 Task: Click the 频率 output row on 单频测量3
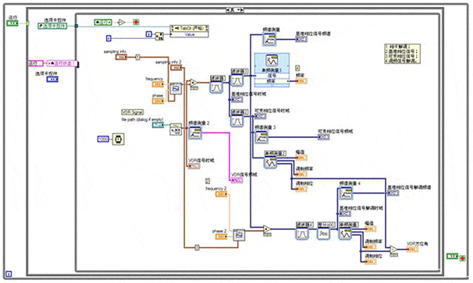click(272, 81)
